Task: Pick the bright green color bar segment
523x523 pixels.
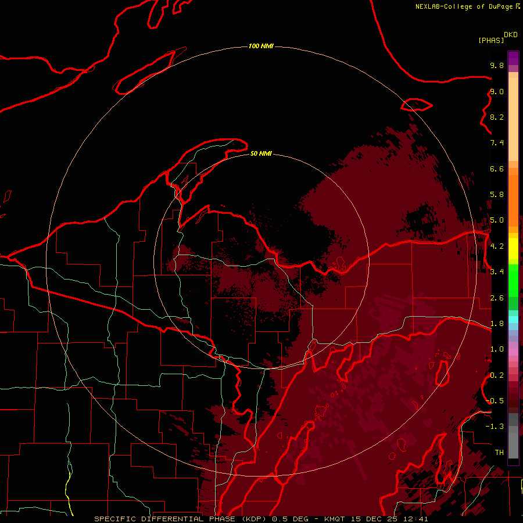Action: tap(513, 281)
